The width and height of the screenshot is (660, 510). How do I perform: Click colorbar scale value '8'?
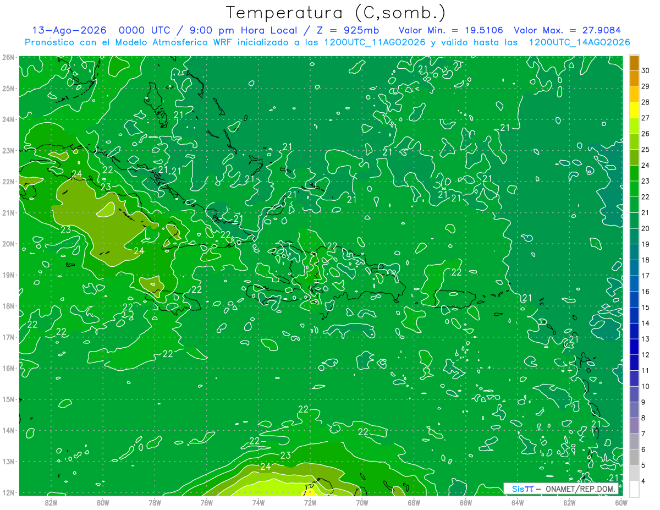click(643, 418)
